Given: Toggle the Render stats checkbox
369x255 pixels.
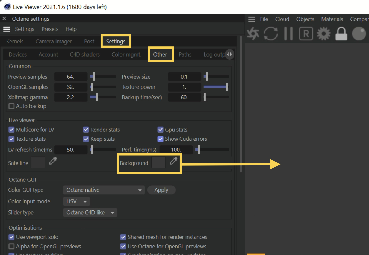Looking at the screenshot, I should pyautogui.click(x=86, y=130).
